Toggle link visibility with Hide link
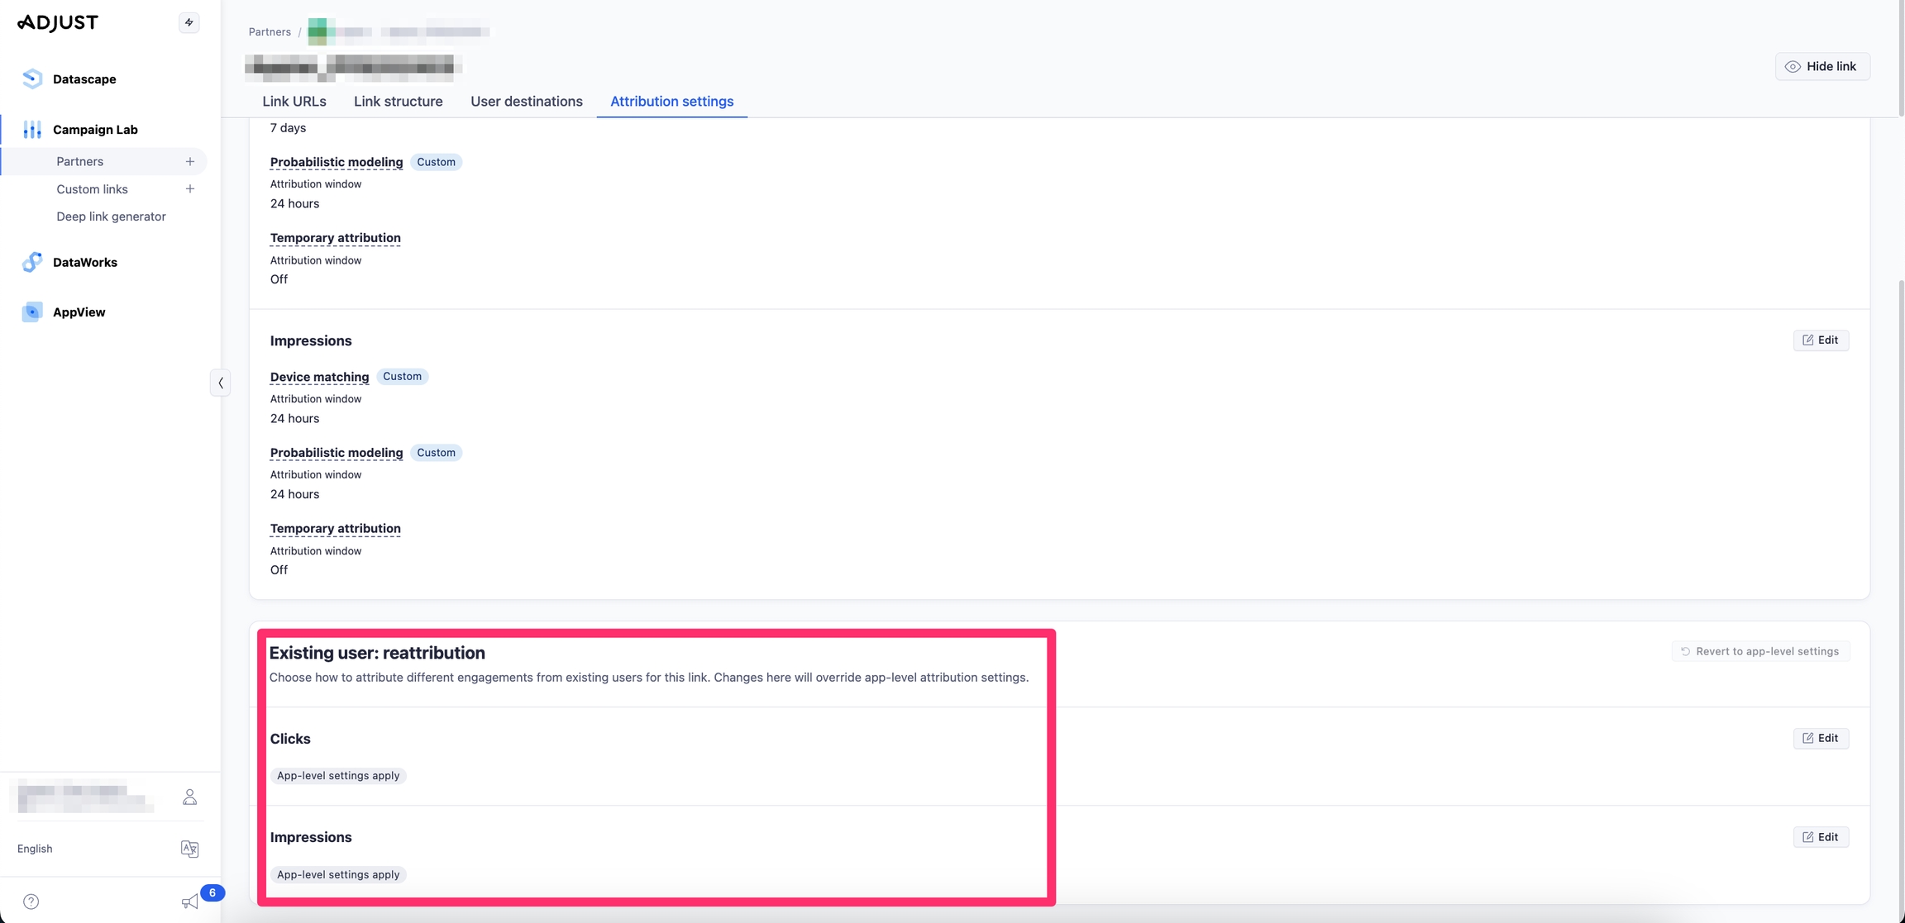Image resolution: width=1905 pixels, height=923 pixels. (1821, 66)
